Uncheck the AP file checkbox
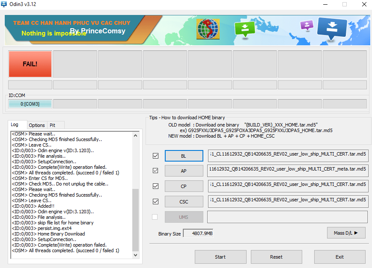 155,171
